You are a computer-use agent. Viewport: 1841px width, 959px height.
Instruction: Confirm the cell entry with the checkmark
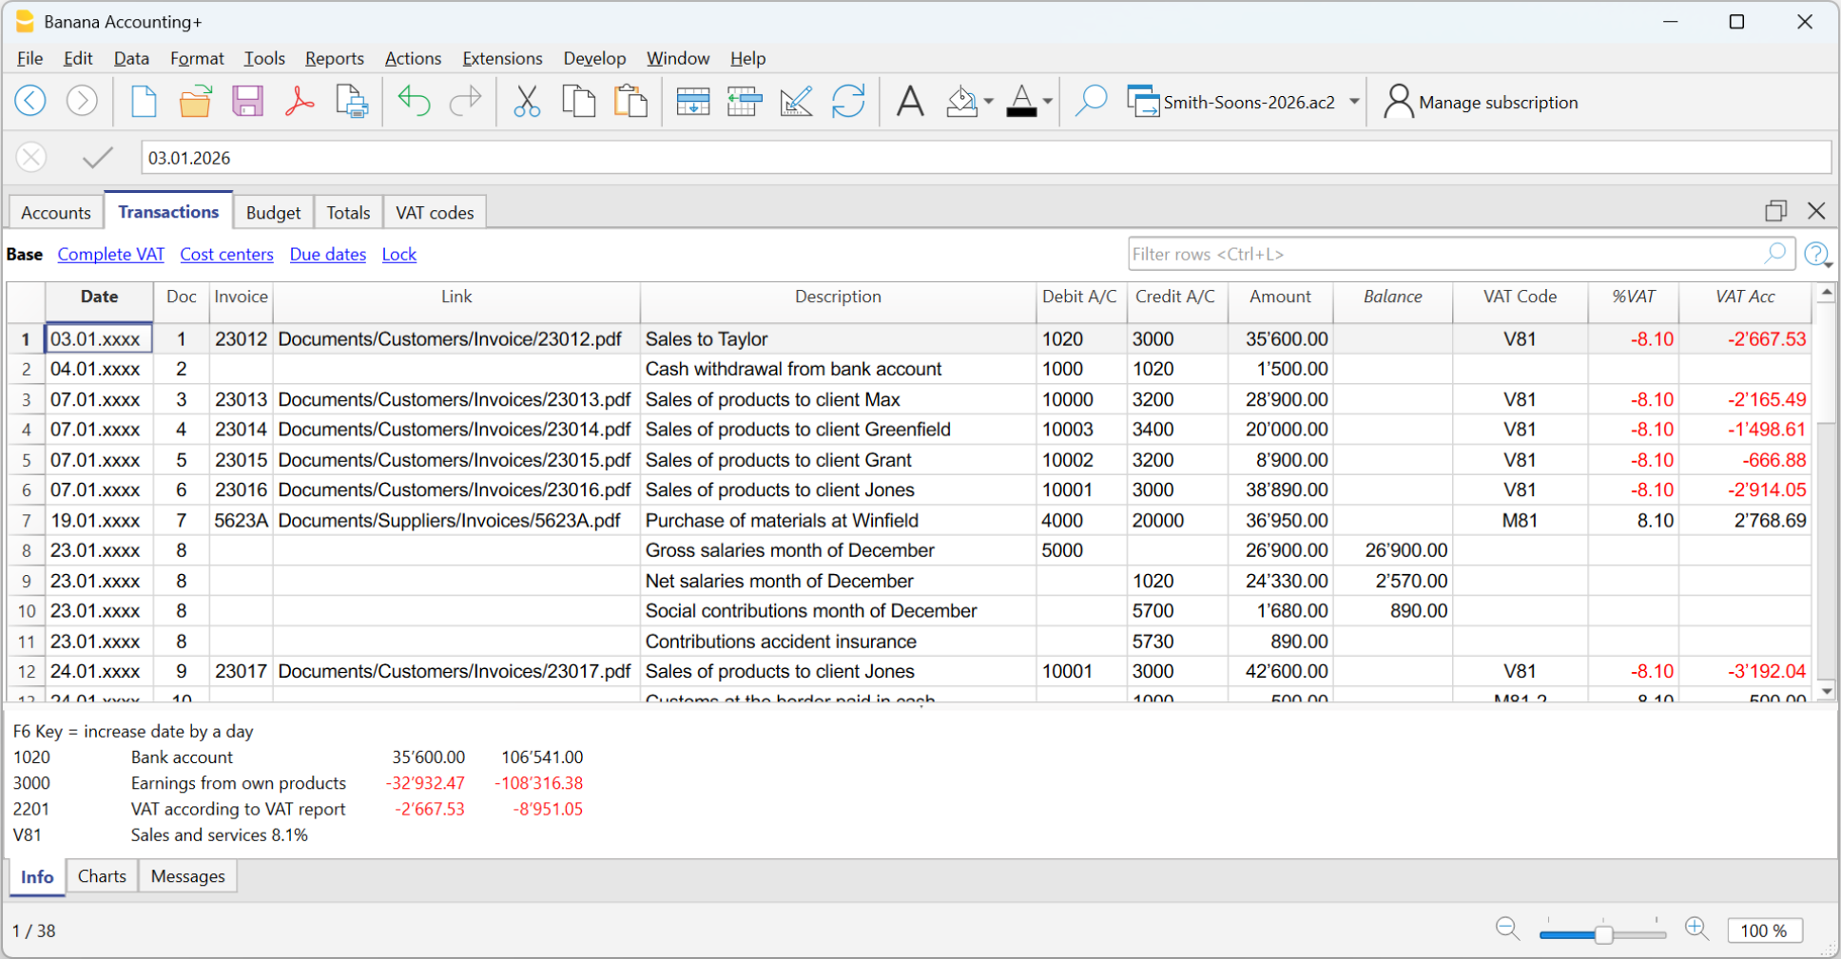tap(96, 157)
